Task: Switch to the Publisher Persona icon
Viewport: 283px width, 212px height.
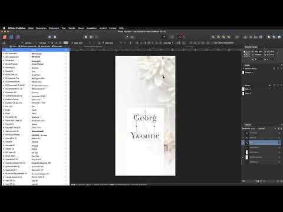Action: [5, 37]
